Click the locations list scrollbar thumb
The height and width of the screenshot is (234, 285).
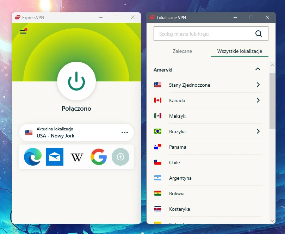click(272, 101)
